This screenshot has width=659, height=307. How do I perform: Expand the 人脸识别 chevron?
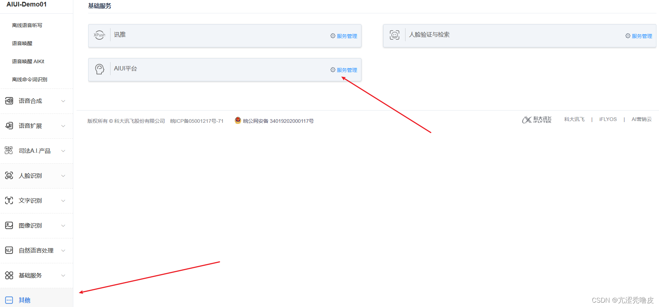click(63, 176)
